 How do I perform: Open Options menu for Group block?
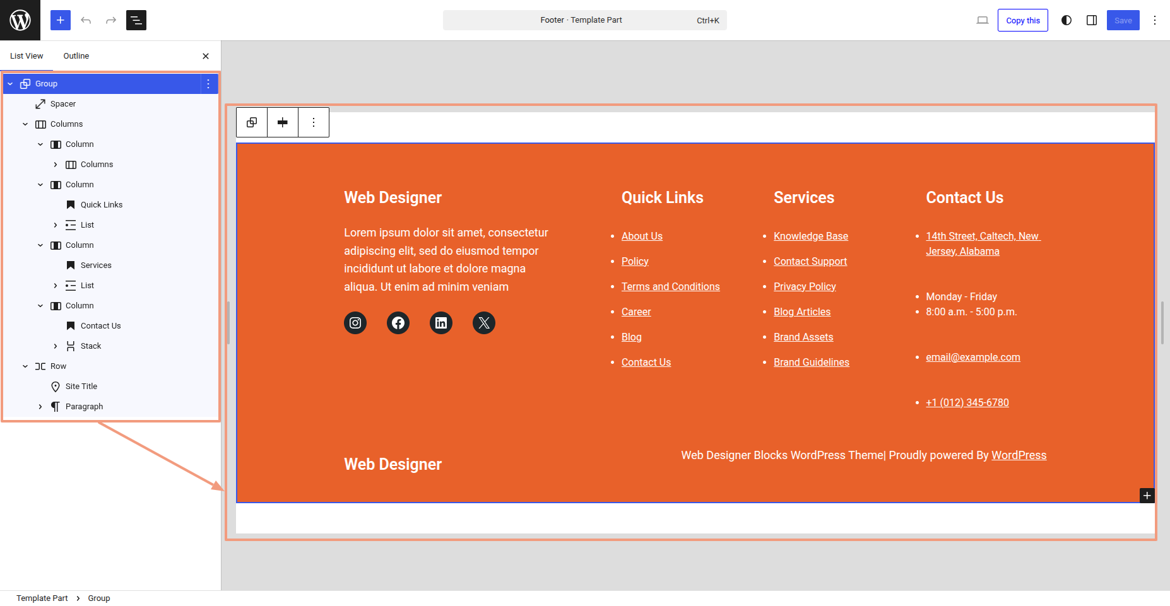coord(208,84)
